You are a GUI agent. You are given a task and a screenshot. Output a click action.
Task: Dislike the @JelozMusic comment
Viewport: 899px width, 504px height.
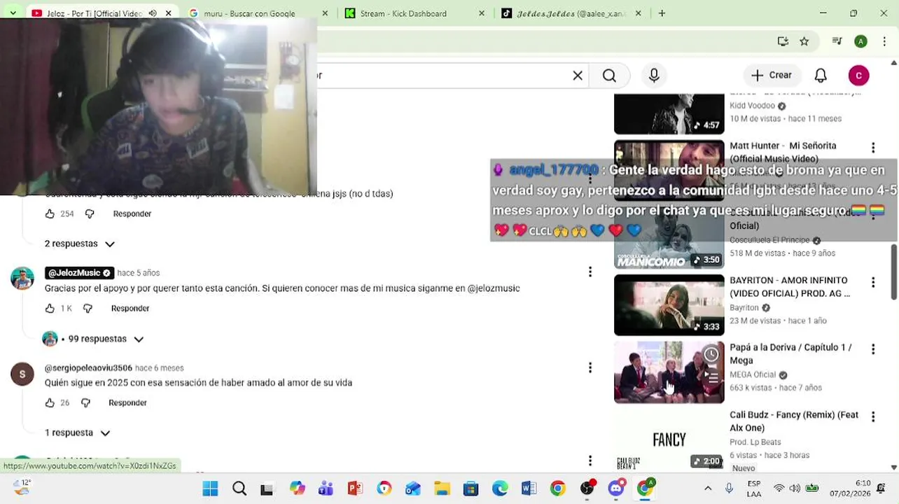(88, 309)
